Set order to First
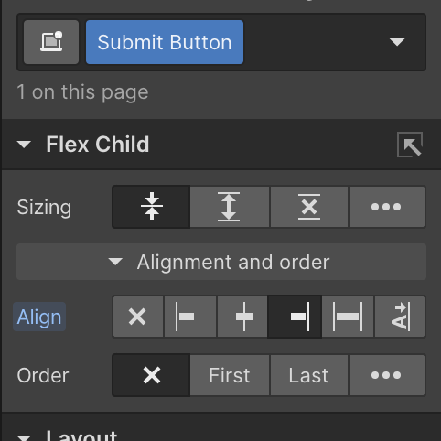The width and height of the screenshot is (441, 441). coord(230,375)
